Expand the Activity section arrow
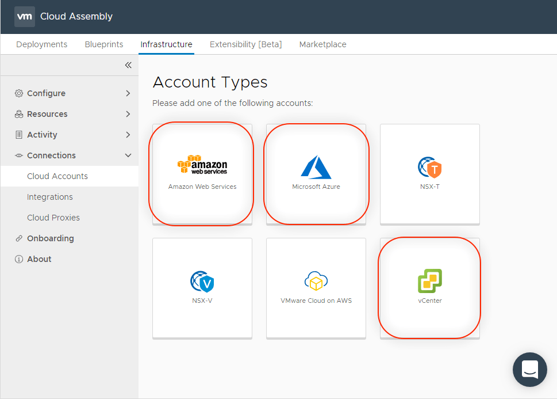Image resolution: width=557 pixels, height=399 pixels. 128,135
